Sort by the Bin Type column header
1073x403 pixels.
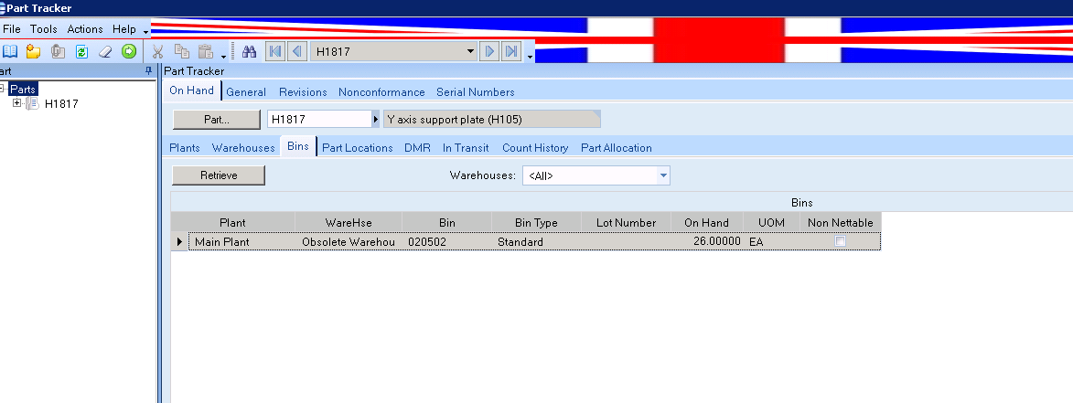(x=536, y=223)
